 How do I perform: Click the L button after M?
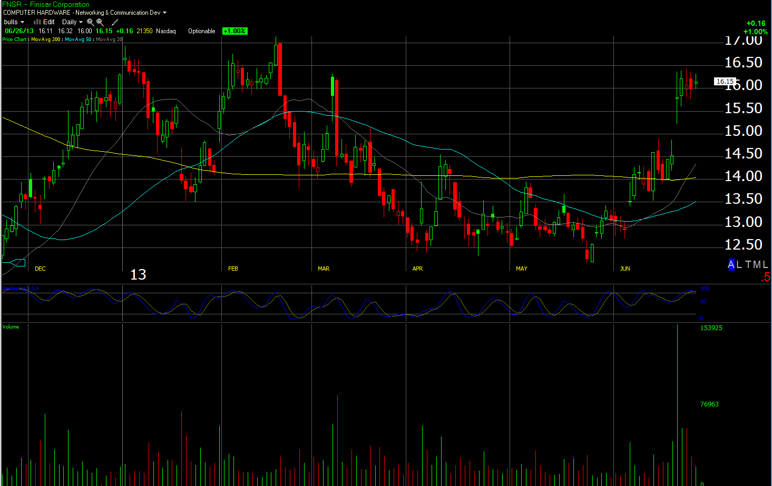[765, 264]
